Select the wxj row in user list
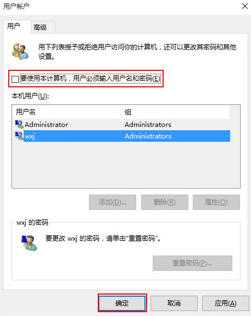Viewport: 251px width, 316px height. coord(122,136)
